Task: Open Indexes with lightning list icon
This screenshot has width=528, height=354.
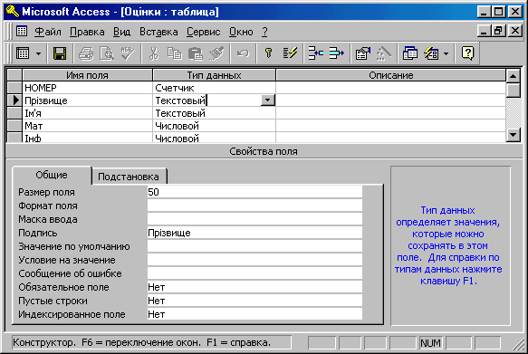Action: (x=290, y=53)
